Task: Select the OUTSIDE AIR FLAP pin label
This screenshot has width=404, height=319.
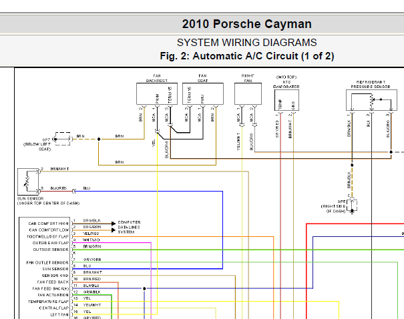Action: pyautogui.click(x=51, y=243)
